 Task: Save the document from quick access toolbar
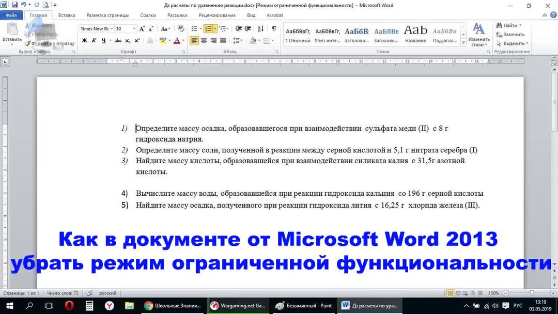14,5
